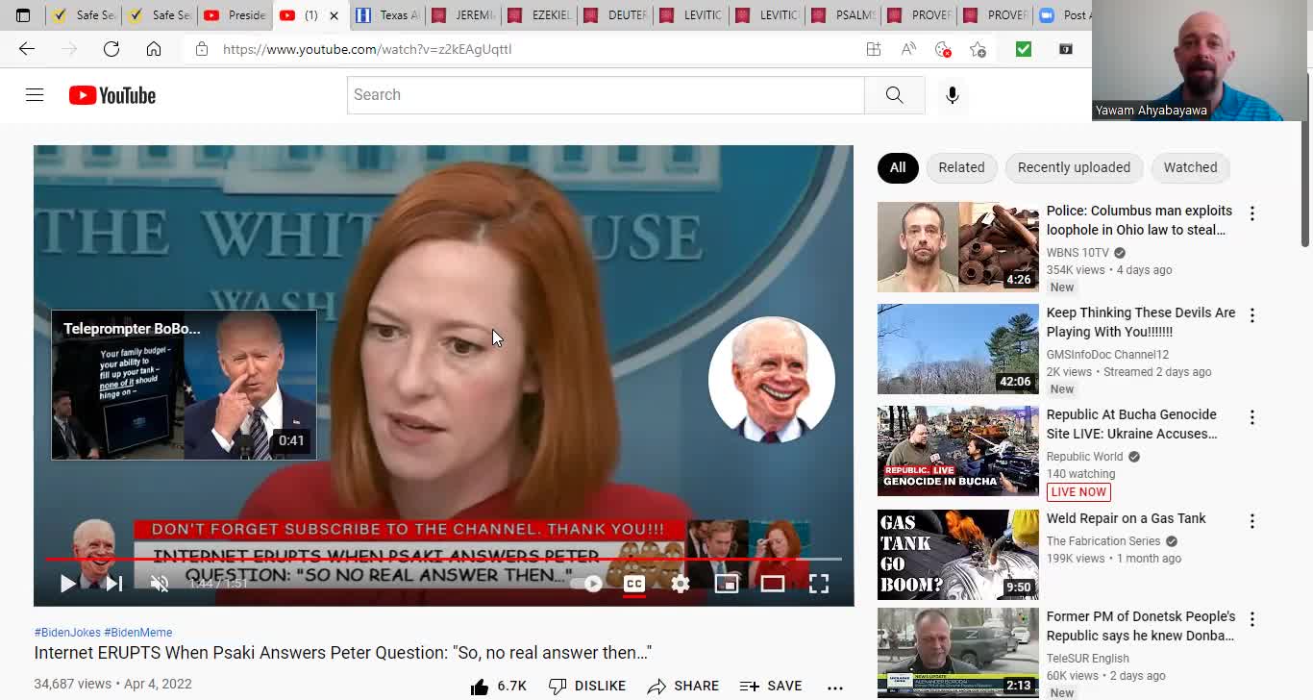Select Recently uploaded filter chip
The image size is (1313, 700).
[x=1074, y=167]
